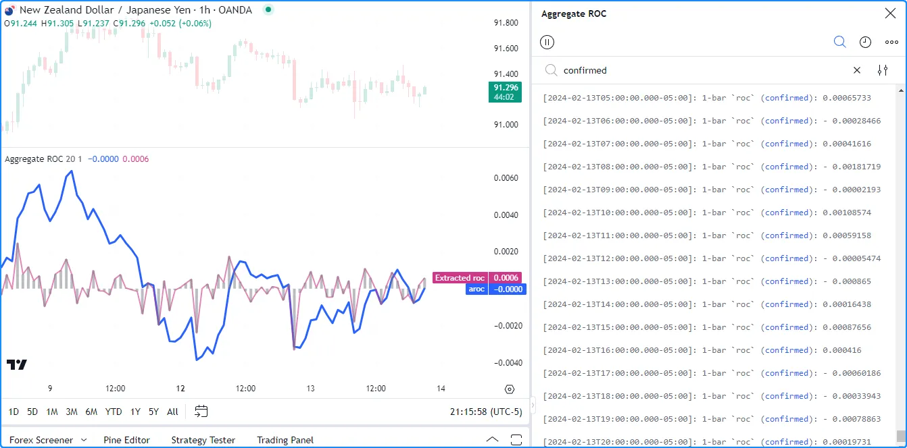Click the logs panel vertical scrollbar thumb
Viewport: 907px width, 448px height.
[x=900, y=436]
